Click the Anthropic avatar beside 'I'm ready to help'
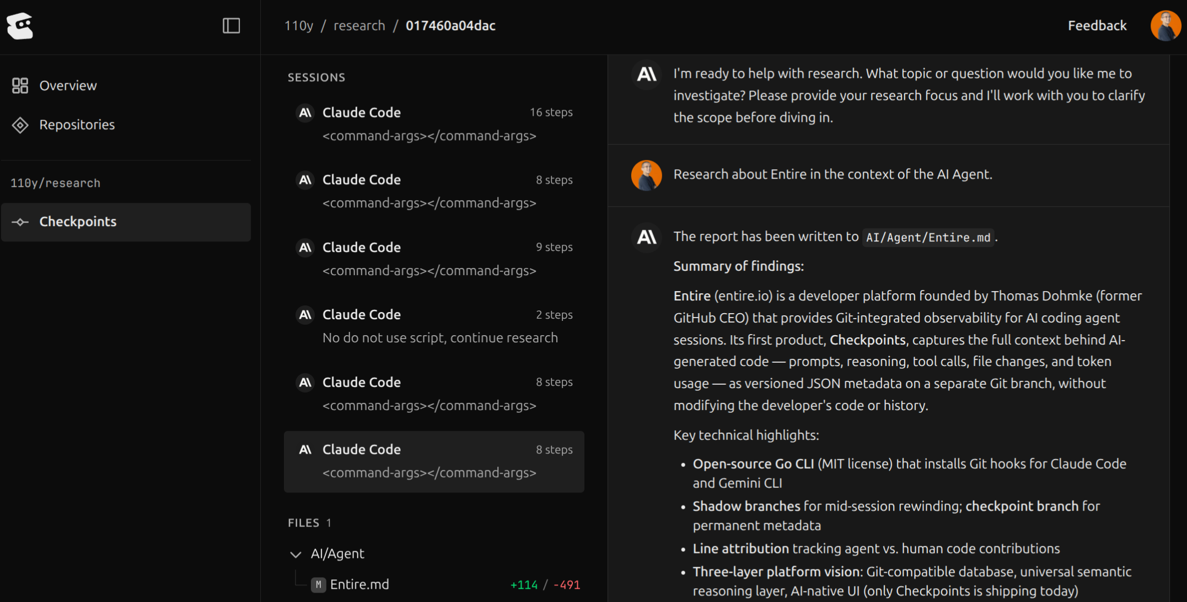 (646, 74)
